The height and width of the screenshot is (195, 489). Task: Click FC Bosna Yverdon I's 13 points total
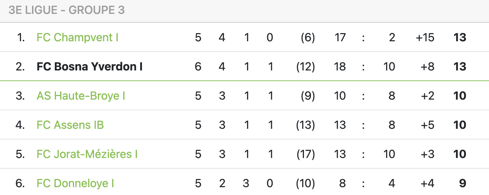point(460,67)
